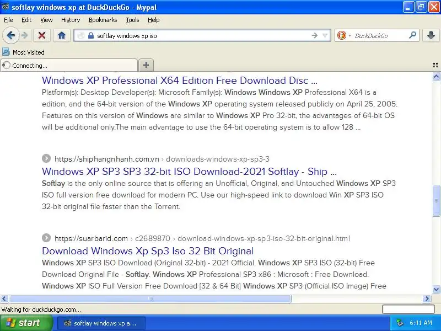The image size is (441, 331).
Task: Open the DuckDuckGo search engine selector
Action: click(344, 35)
